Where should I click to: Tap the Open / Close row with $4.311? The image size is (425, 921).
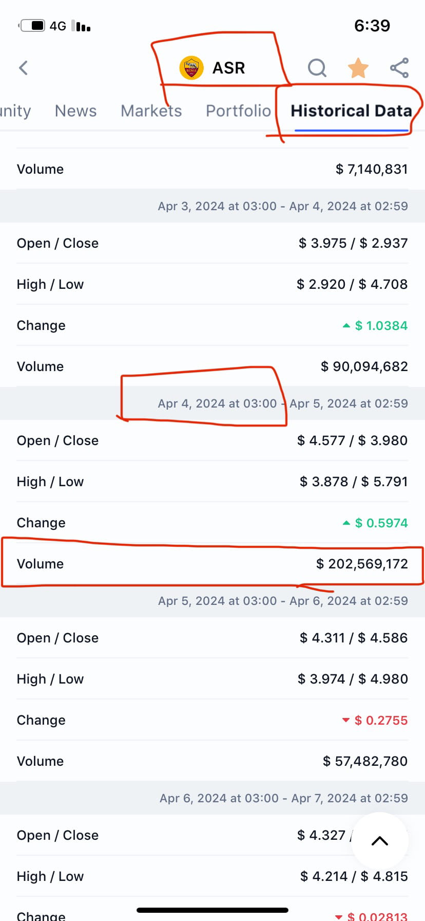212,638
